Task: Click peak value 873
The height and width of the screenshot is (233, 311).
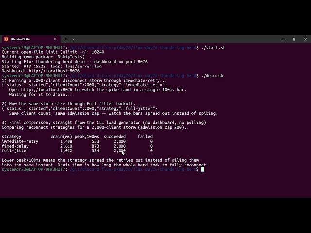Action: pos(95,146)
